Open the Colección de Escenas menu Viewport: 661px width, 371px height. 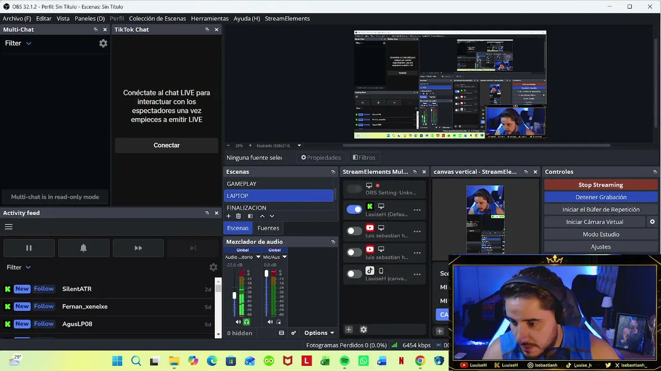tap(158, 19)
